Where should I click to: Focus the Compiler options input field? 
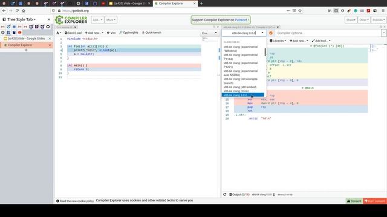328,33
